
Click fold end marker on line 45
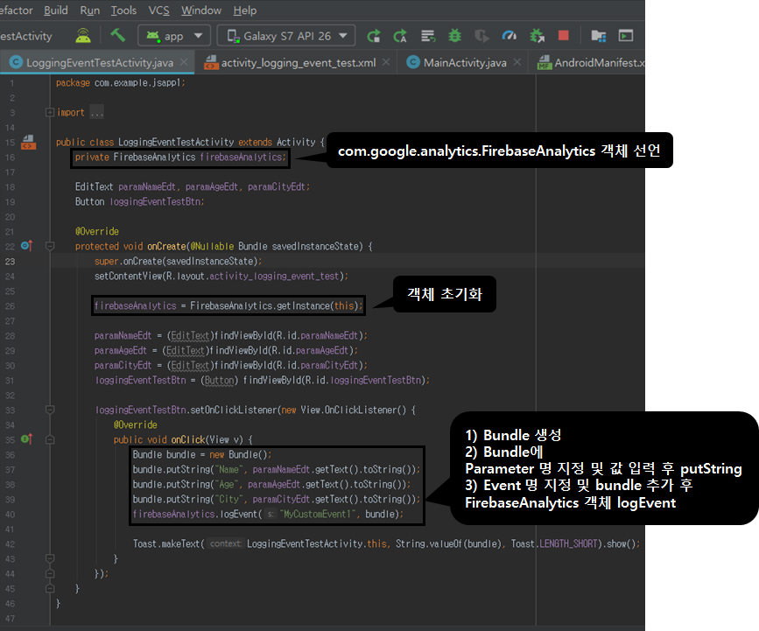[49, 588]
